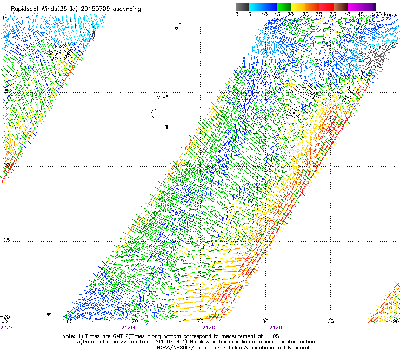Click the '70' longitude axis label

(135, 321)
